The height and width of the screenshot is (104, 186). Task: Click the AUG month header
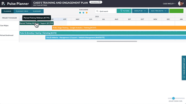(x=117, y=19)
